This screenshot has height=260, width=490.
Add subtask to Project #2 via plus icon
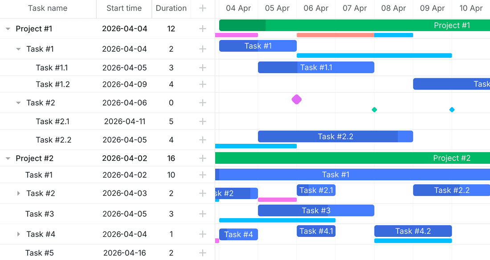point(203,158)
